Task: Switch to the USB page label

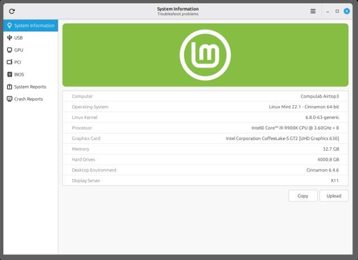Action: (18, 38)
